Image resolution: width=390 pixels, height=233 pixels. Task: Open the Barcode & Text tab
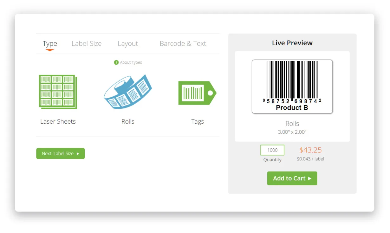pyautogui.click(x=183, y=44)
